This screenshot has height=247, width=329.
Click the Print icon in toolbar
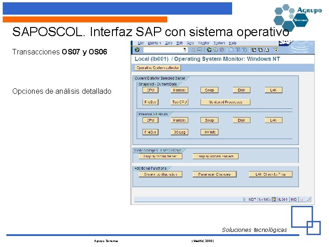point(231,50)
